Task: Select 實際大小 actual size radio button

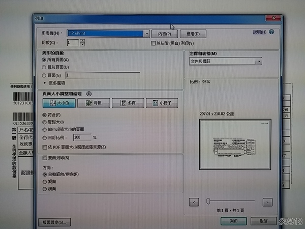Action: 44,122
